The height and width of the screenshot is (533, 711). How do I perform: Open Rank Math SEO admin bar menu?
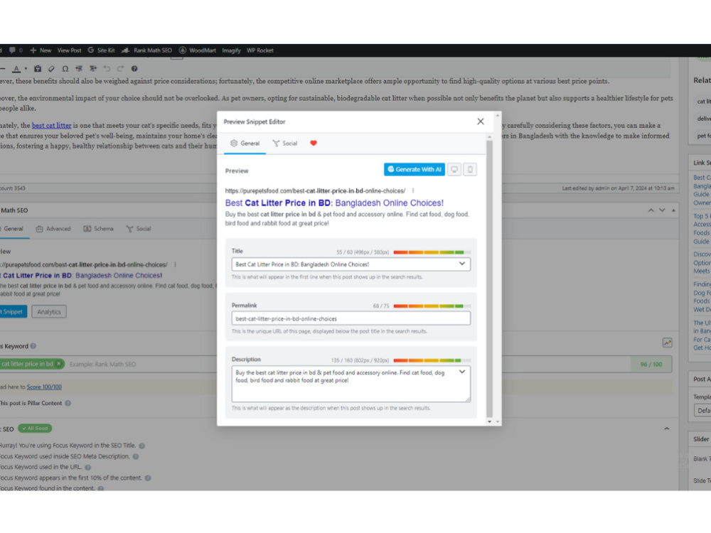pyautogui.click(x=147, y=50)
